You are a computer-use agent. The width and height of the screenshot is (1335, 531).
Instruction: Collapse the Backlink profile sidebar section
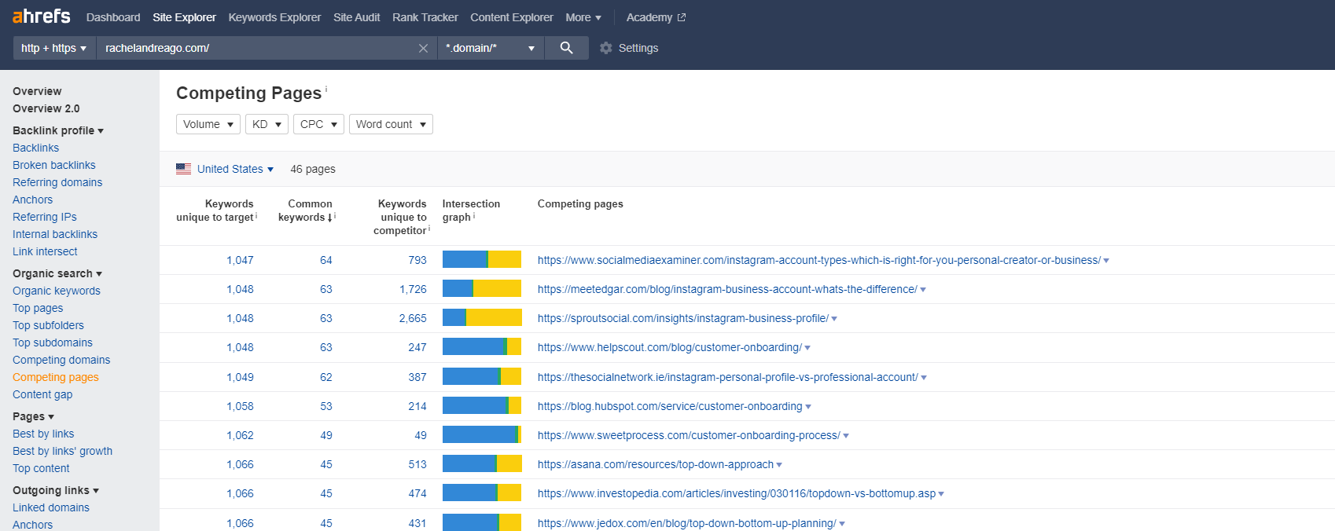click(58, 130)
